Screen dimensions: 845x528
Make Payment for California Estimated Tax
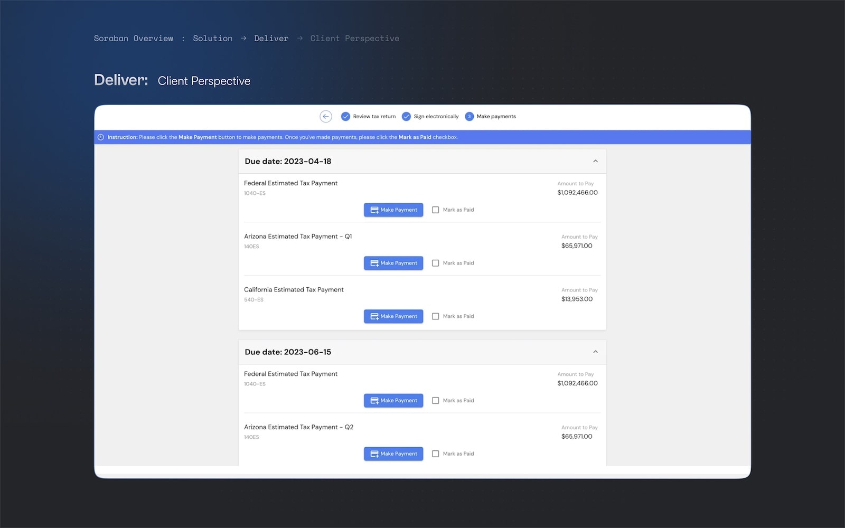click(x=393, y=316)
